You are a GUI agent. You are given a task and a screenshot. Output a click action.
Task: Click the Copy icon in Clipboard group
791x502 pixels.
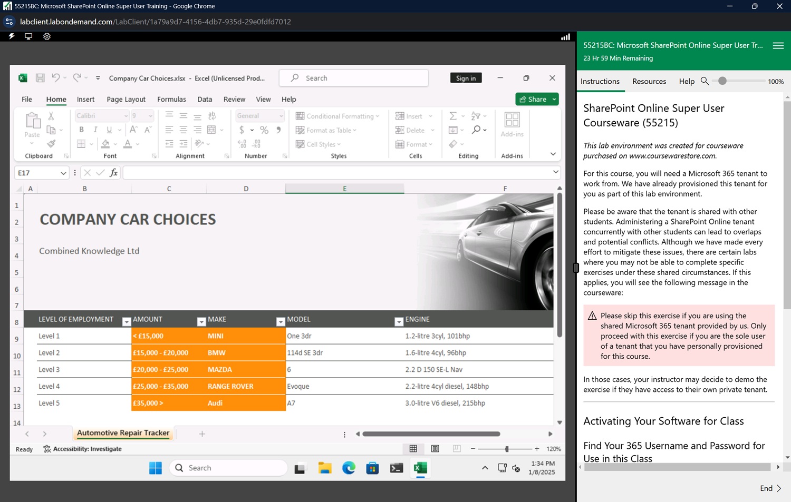[x=51, y=130]
